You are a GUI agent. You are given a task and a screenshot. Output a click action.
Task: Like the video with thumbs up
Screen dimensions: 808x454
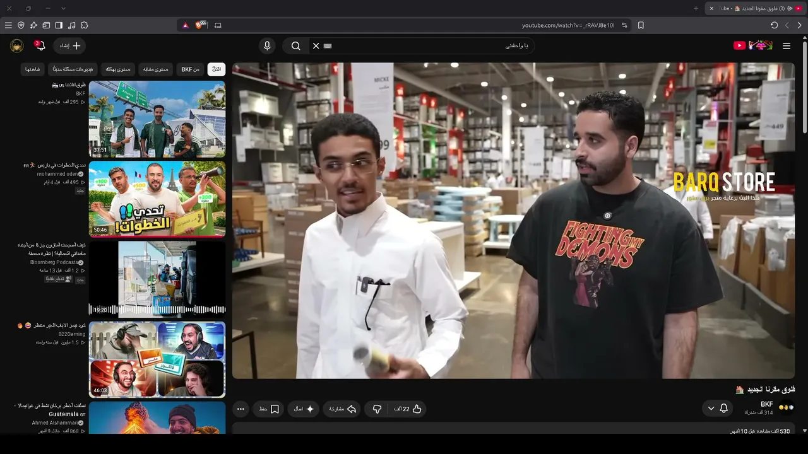click(x=408, y=409)
